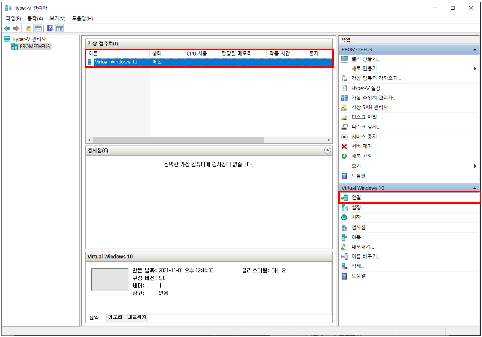482x337 pixels.
Task: Click the 꺼짐 state cell
Action: [157, 62]
